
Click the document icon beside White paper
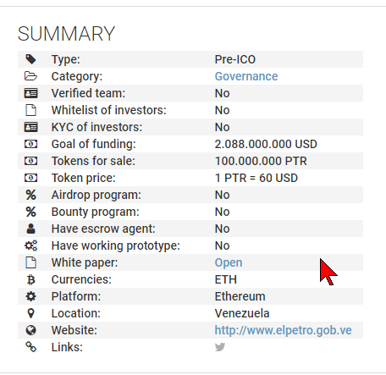(30, 262)
